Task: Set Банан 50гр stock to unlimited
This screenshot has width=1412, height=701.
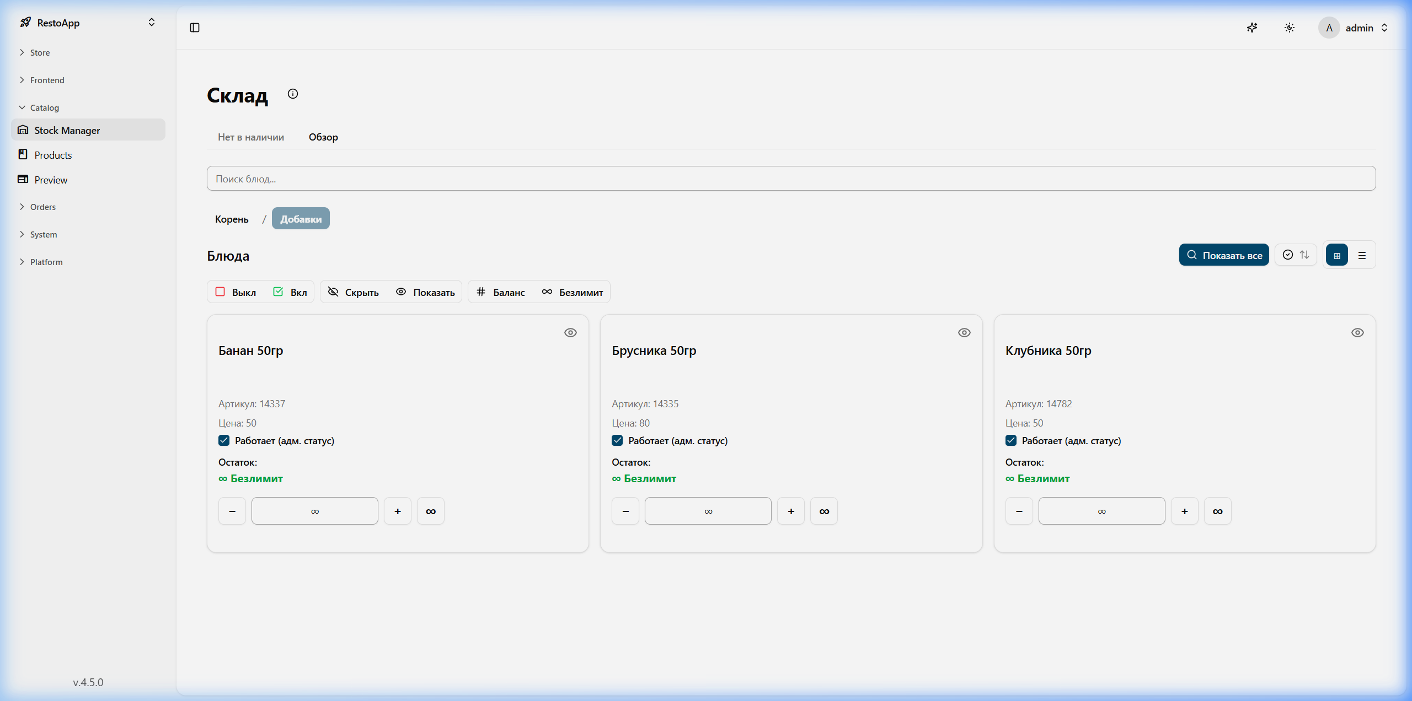Action: [431, 511]
